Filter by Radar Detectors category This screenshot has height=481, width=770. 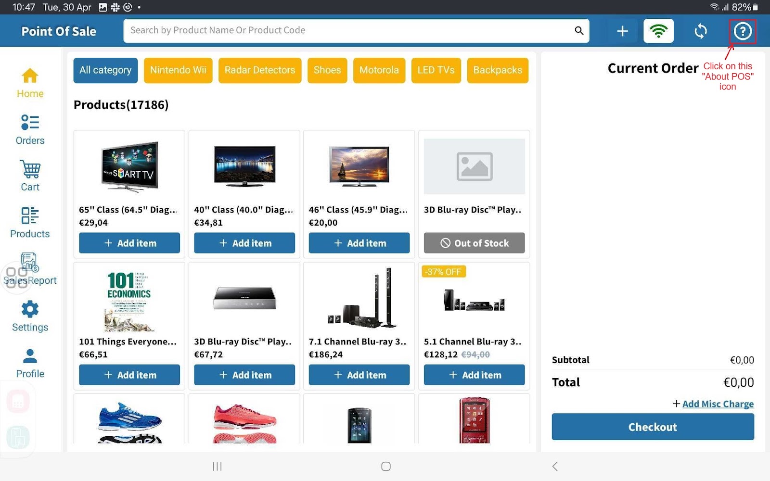tap(260, 70)
